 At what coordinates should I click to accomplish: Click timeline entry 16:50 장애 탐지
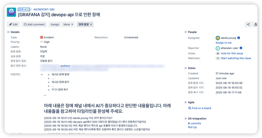coord(60,82)
